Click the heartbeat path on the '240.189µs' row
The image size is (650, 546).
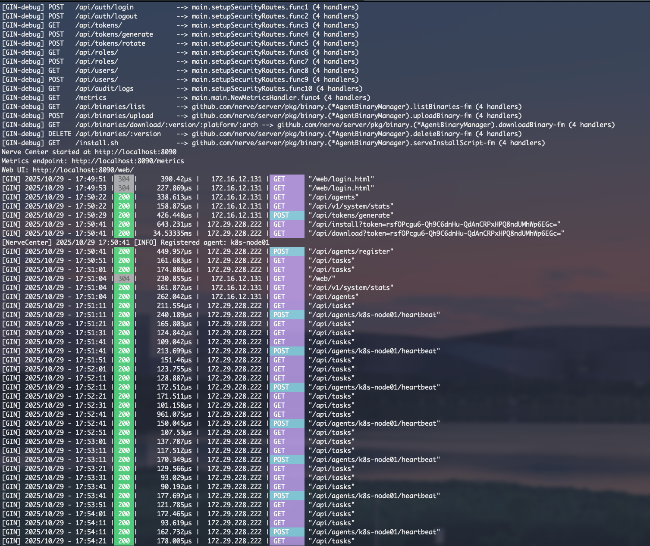click(374, 315)
